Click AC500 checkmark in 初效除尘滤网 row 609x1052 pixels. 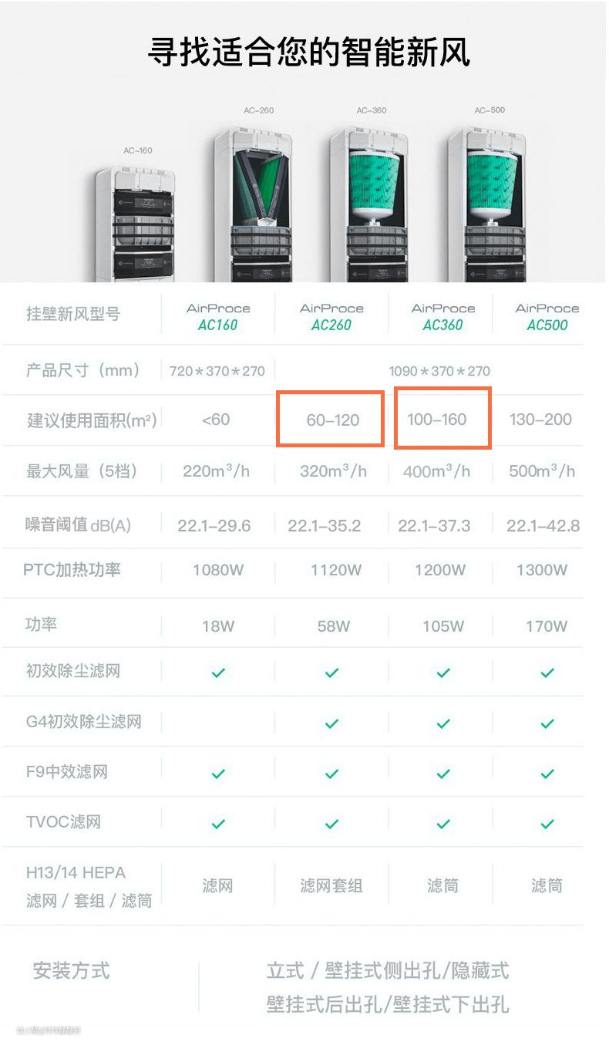547,673
